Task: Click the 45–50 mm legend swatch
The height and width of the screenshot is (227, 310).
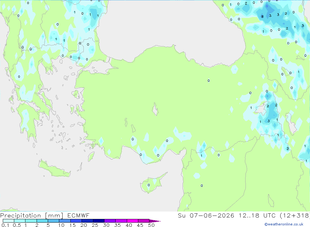Action: click(144, 221)
